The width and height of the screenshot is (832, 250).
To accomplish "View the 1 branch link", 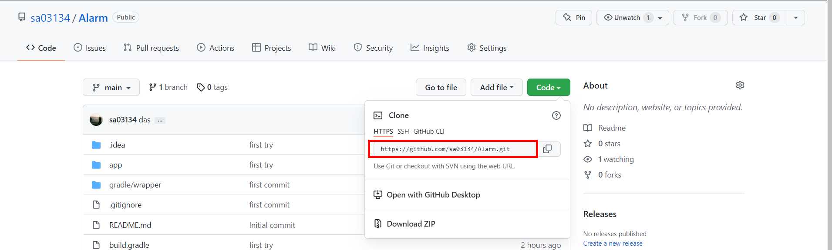I will click(x=168, y=87).
